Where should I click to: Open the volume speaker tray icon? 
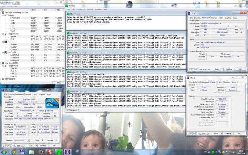[x=234, y=152]
